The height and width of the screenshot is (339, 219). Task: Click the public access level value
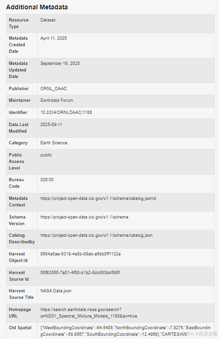[46, 155]
